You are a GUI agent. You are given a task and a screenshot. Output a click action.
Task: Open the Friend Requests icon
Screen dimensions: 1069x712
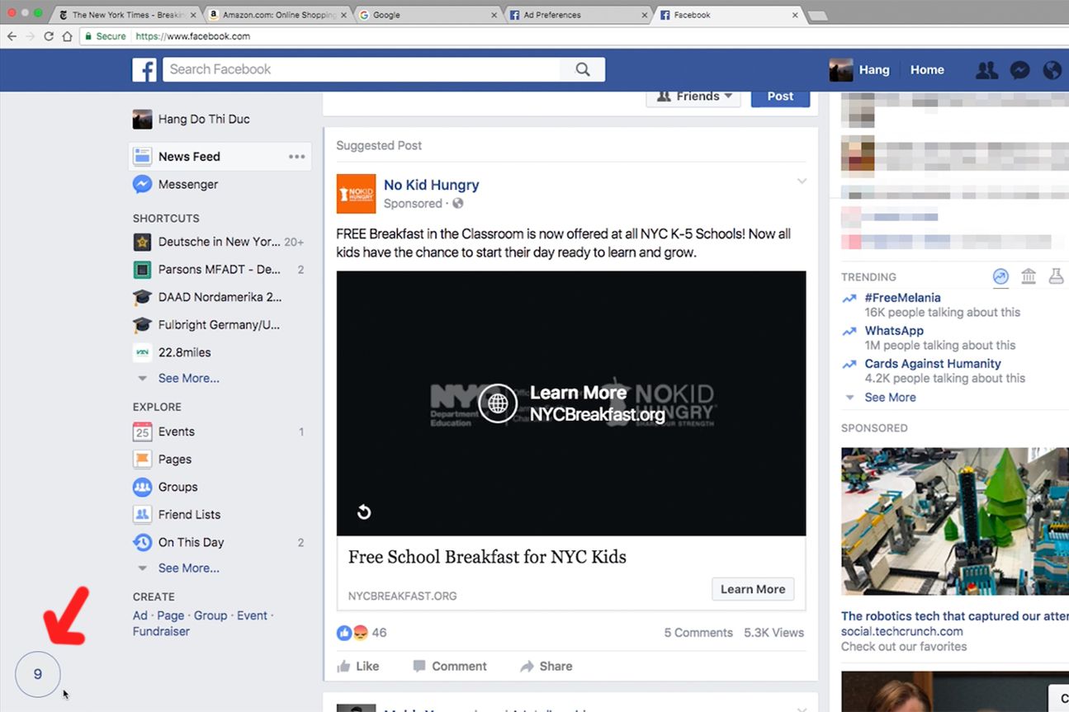(986, 70)
